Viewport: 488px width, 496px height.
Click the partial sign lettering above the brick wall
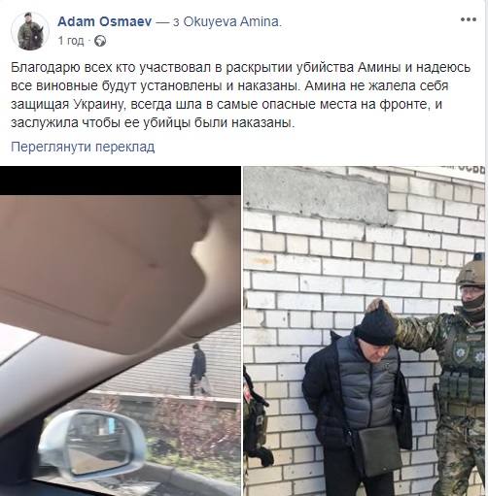(470, 172)
